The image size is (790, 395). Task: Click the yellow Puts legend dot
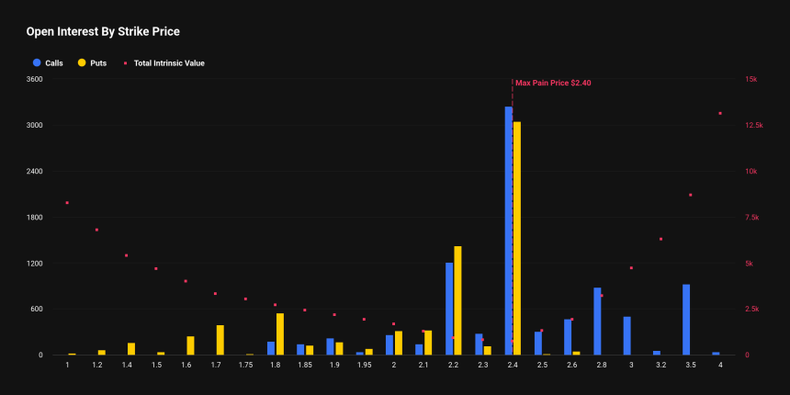coord(83,63)
